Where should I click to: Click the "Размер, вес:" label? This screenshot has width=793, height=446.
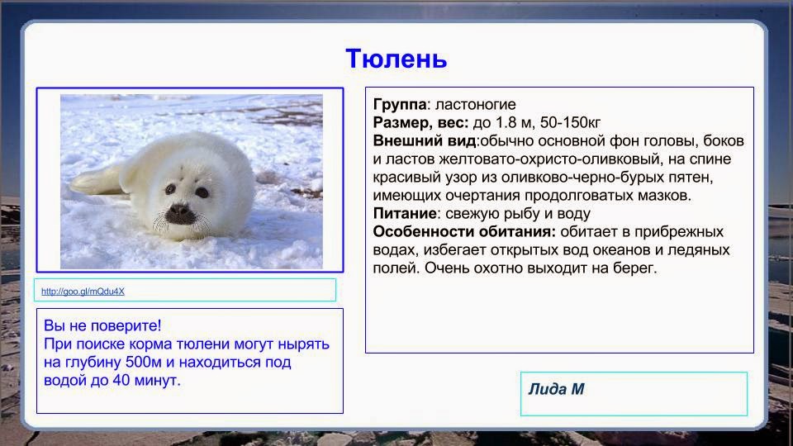tap(420, 123)
